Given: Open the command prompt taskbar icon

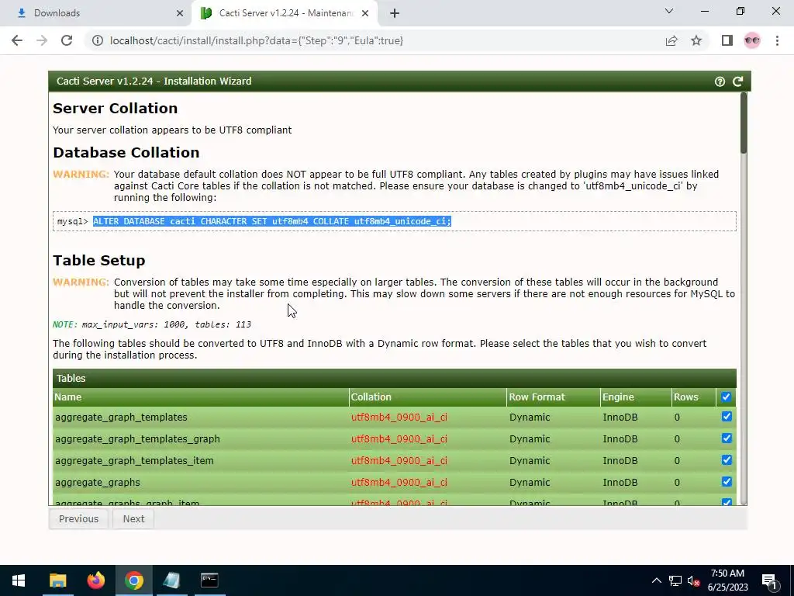Looking at the screenshot, I should coord(209,580).
